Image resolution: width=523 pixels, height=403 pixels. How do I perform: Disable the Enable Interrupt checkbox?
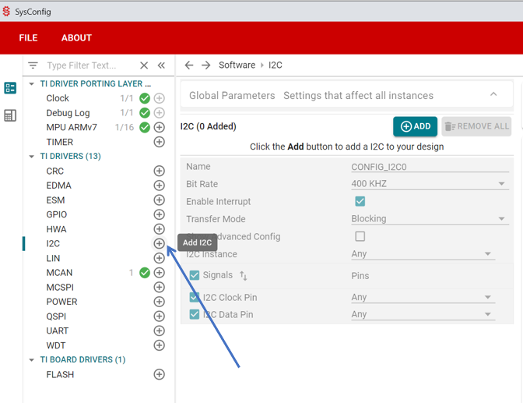[360, 202]
